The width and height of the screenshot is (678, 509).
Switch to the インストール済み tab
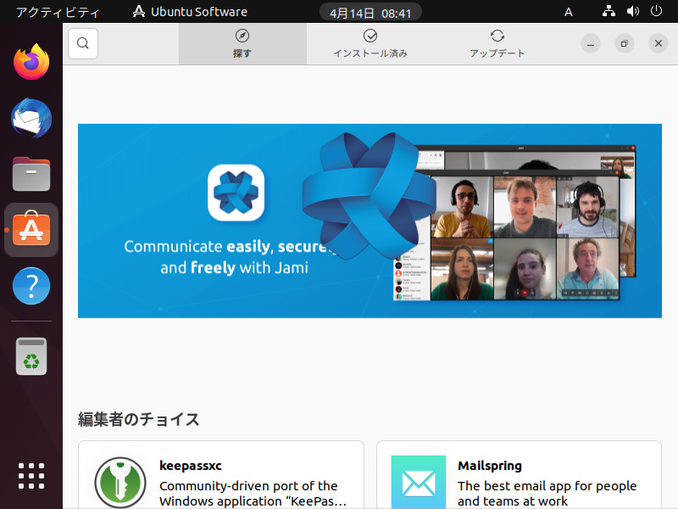tap(370, 44)
